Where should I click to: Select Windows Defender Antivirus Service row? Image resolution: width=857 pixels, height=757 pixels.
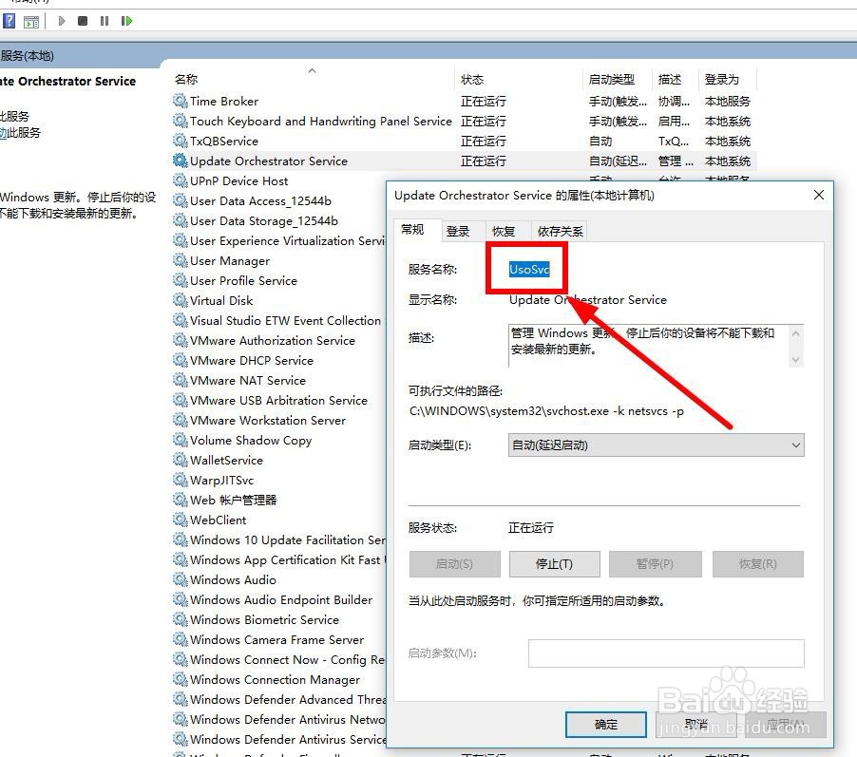pyautogui.click(x=278, y=739)
